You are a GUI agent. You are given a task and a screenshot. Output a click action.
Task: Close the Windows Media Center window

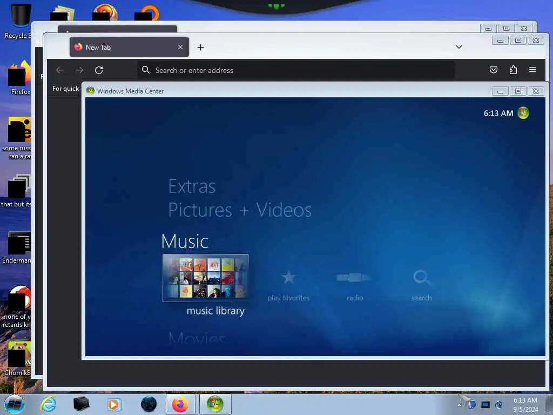[536, 91]
